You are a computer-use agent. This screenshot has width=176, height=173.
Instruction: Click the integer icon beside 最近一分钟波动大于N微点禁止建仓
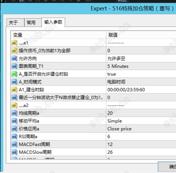click(14, 98)
